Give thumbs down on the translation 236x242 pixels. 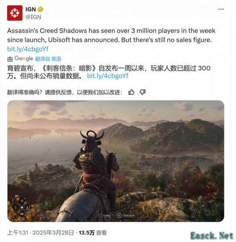pyautogui.click(x=142, y=92)
